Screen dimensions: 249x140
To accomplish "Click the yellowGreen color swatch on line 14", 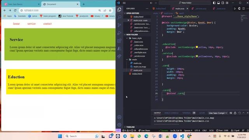I will coord(197,56).
